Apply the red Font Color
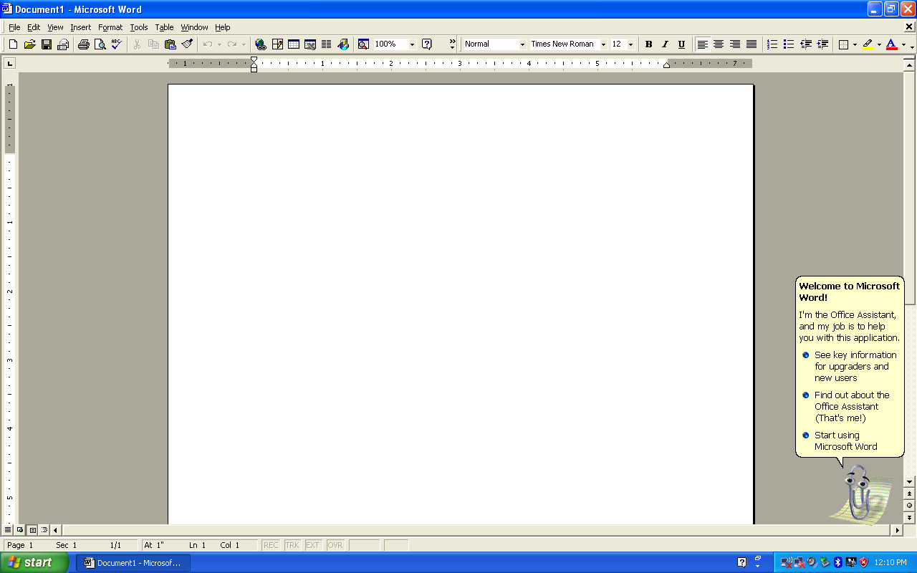The height and width of the screenshot is (573, 917). coord(891,44)
